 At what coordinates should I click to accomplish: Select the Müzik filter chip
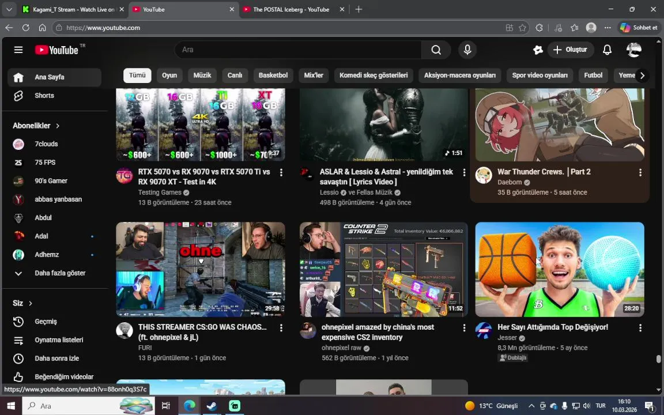(x=202, y=76)
